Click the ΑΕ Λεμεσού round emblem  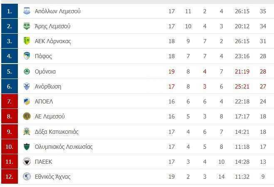[27, 116]
